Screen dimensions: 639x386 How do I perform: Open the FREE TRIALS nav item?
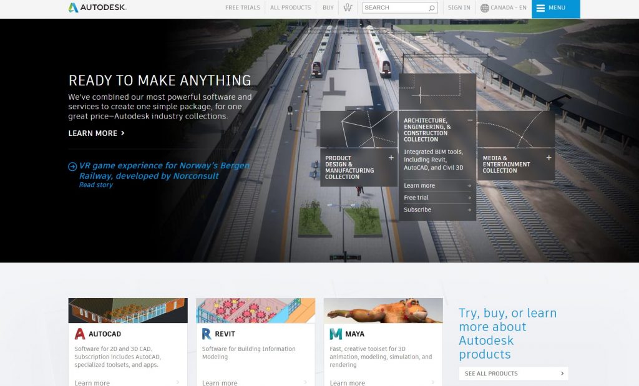pyautogui.click(x=243, y=7)
